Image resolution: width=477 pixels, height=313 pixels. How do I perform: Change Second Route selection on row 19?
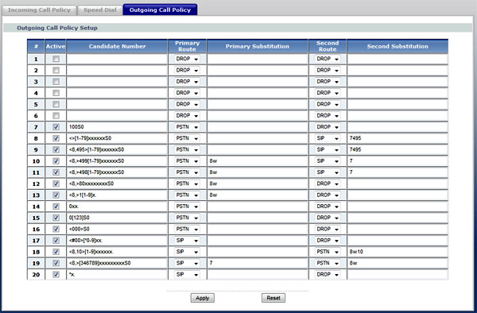328,263
